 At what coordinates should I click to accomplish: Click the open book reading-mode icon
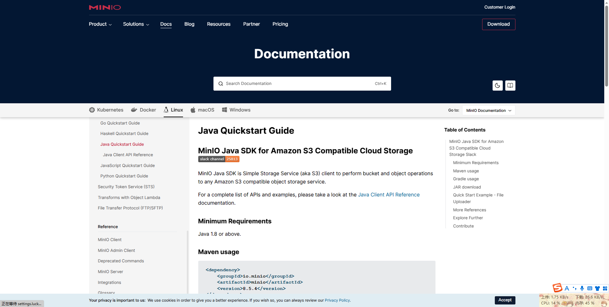point(510,85)
